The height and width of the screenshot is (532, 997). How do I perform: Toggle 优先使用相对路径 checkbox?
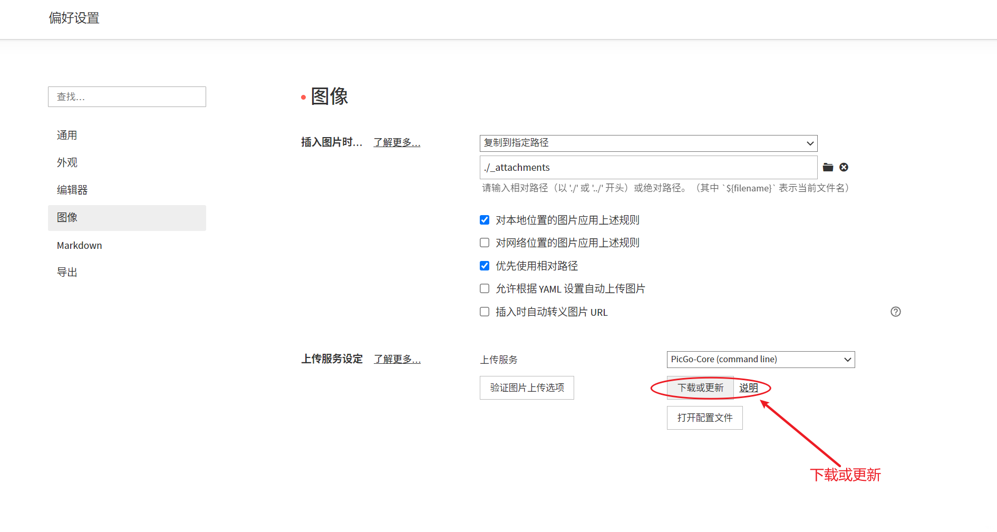[485, 266]
